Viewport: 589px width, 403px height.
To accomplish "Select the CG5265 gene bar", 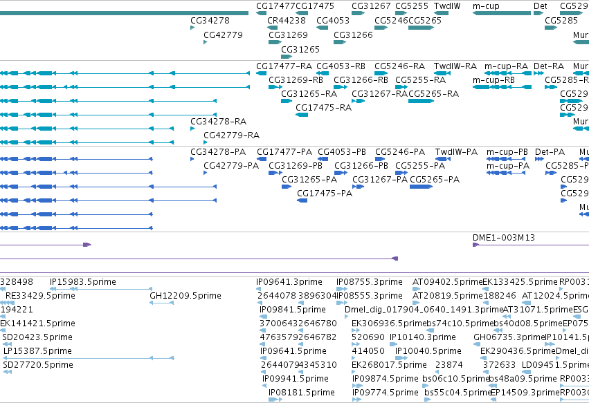I will [421, 28].
